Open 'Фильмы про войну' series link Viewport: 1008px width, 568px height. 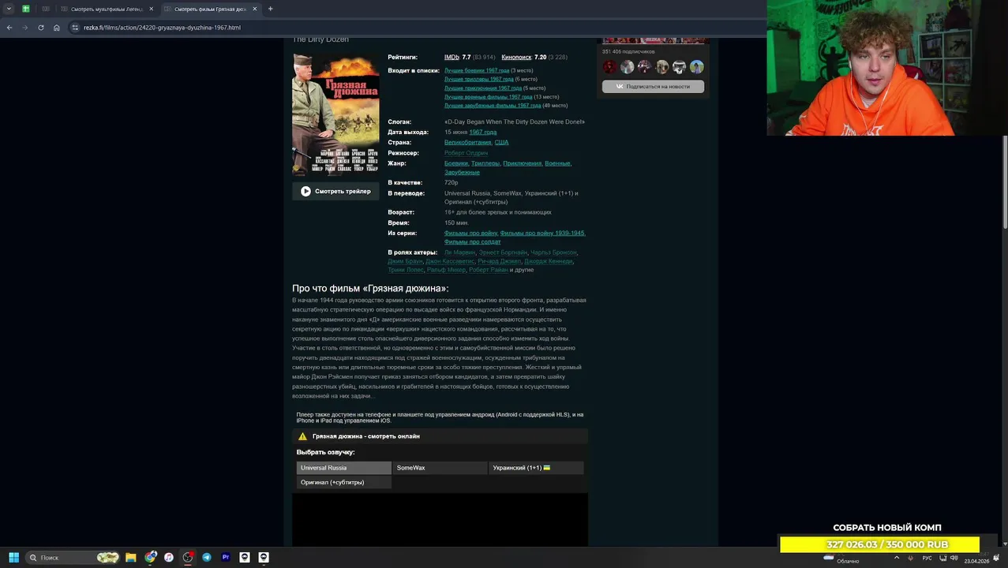(x=470, y=234)
